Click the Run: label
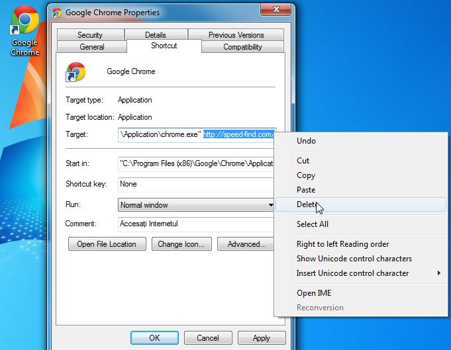Screen dimensions: 451x350 coord(73,204)
